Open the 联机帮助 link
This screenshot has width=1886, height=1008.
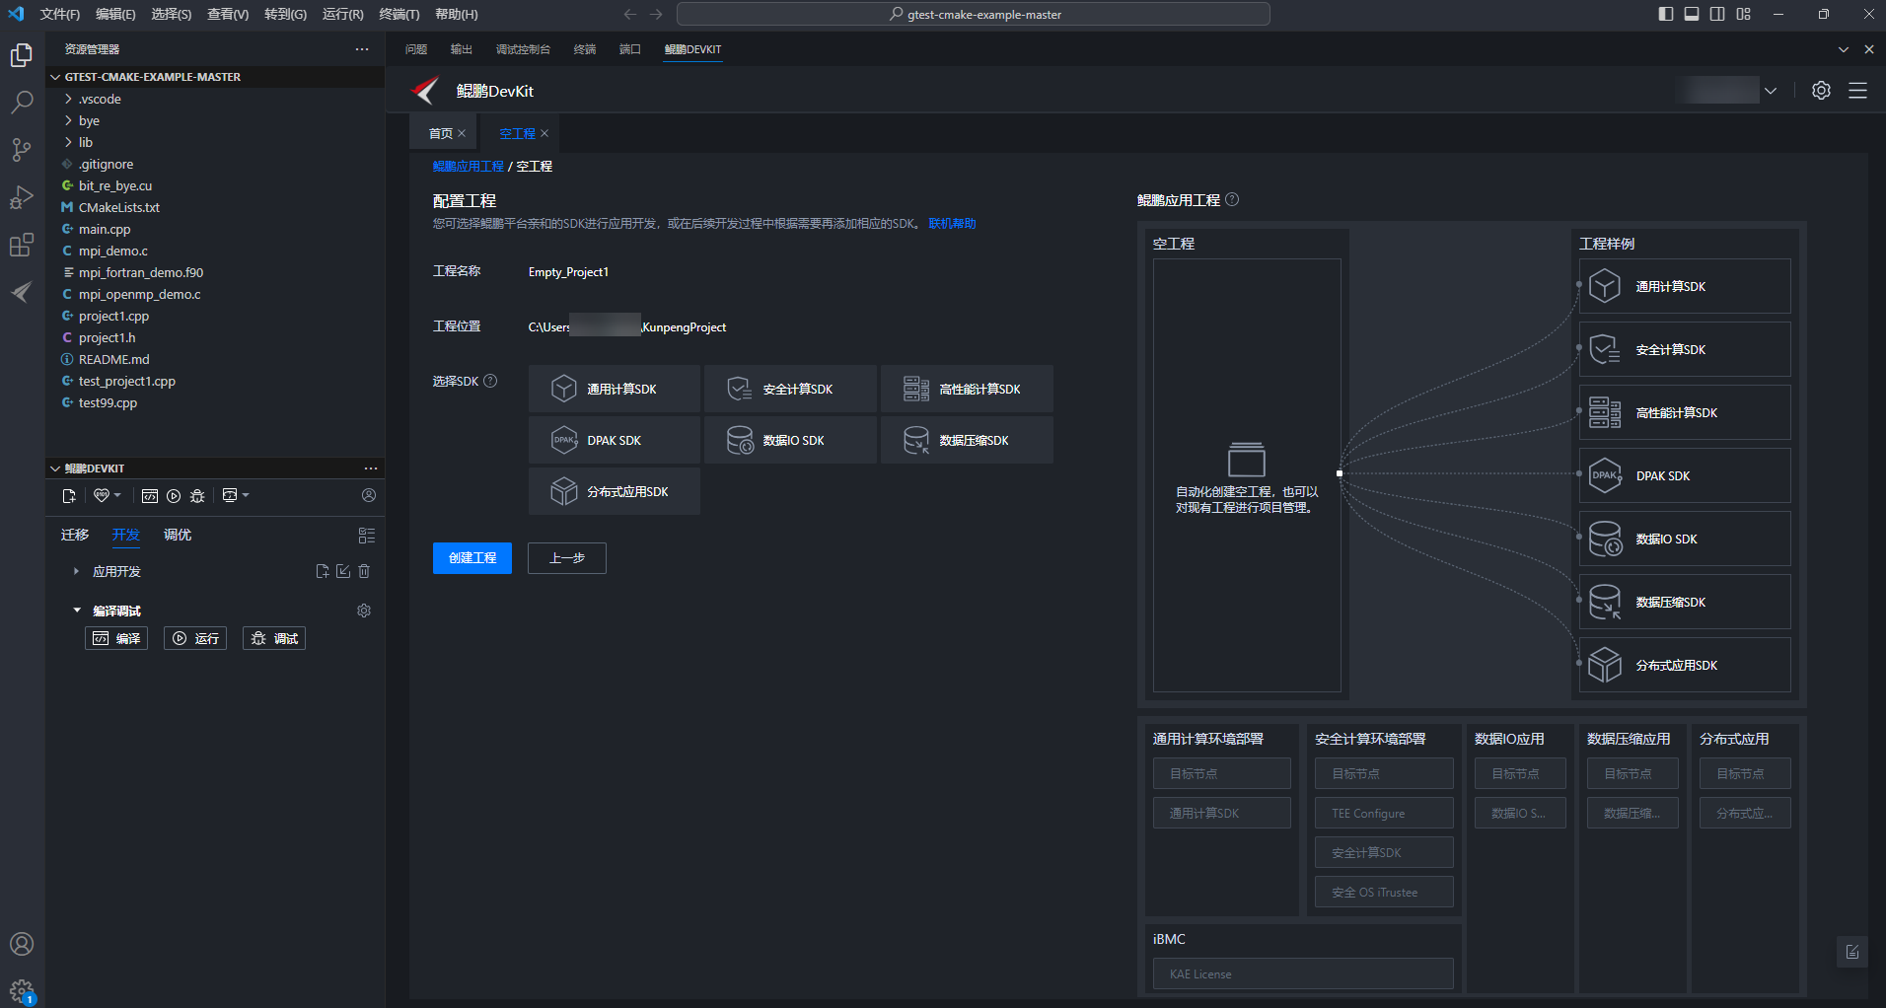click(x=952, y=224)
